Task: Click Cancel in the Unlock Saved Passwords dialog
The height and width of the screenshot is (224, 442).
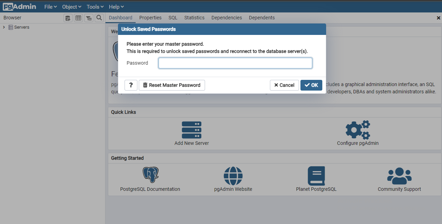Action: pyautogui.click(x=284, y=85)
